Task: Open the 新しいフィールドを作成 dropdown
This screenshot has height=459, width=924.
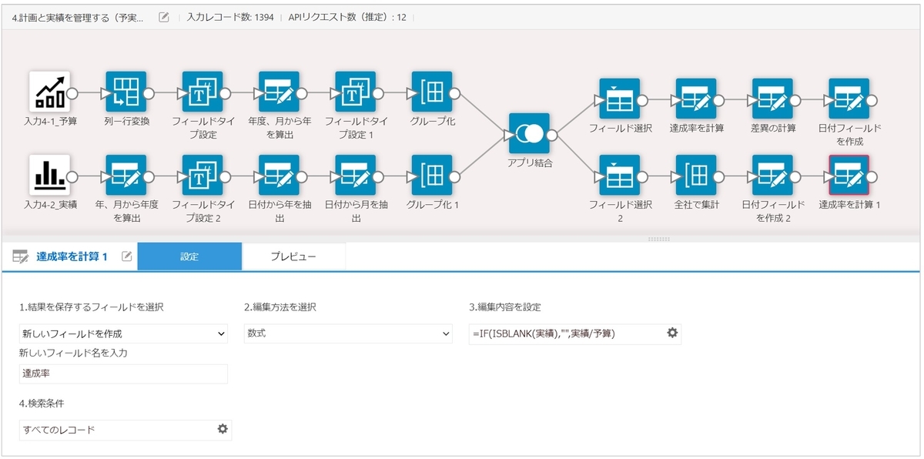Action: 123,333
